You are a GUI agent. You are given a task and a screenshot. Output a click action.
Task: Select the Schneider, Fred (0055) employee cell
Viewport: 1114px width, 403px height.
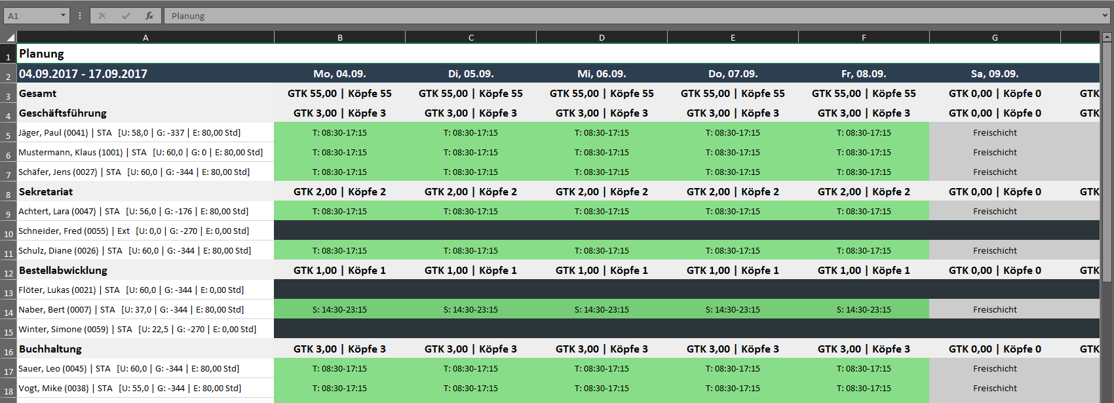145,231
